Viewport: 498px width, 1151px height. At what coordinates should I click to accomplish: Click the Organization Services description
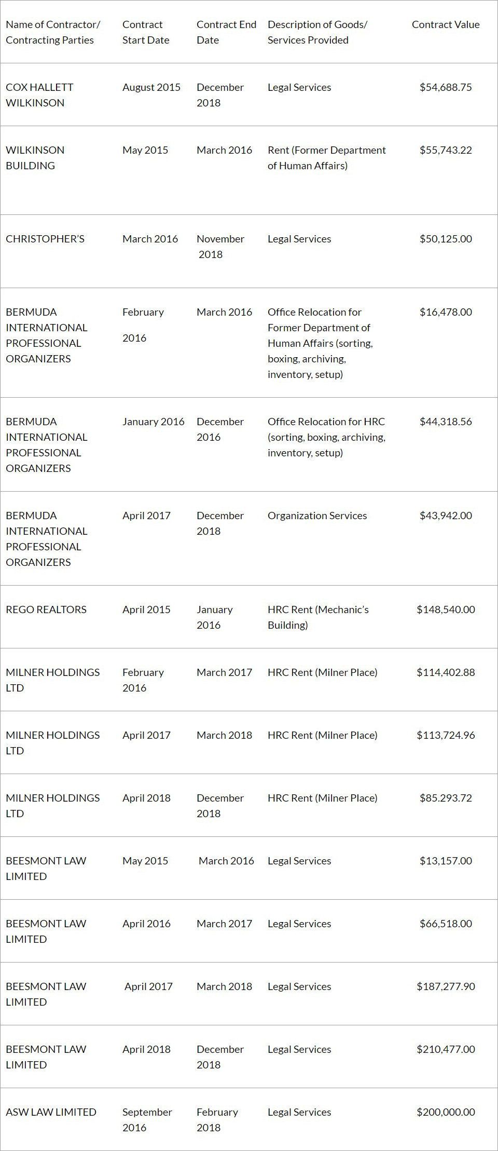click(317, 516)
